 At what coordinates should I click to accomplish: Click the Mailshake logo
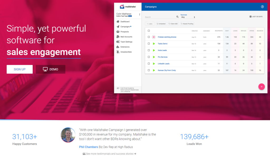[128, 7]
